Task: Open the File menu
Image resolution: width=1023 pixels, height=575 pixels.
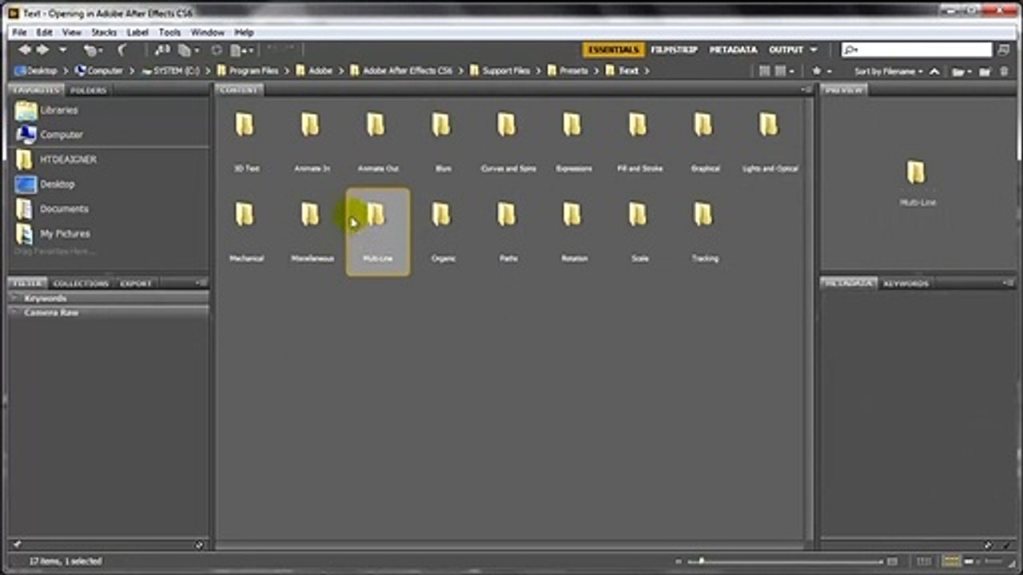Action: (x=19, y=33)
